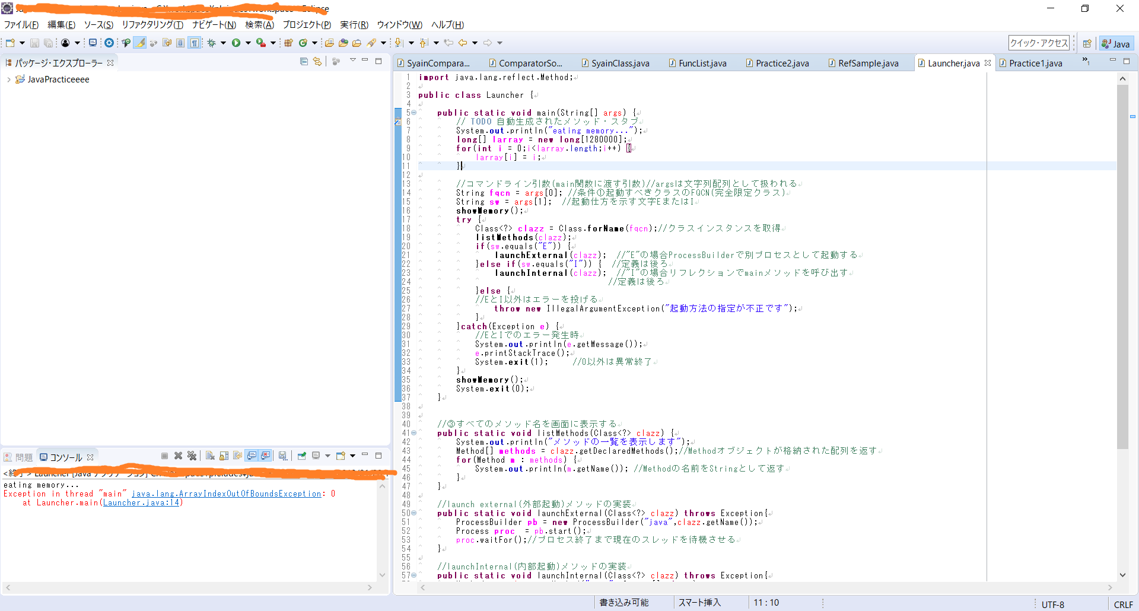Click the クイック・アクセス search field

coord(1038,43)
